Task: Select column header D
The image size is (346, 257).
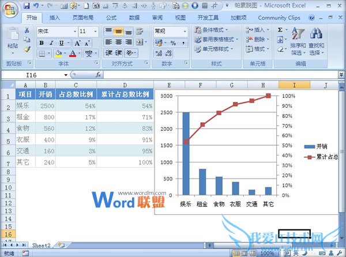Action: [x=125, y=85]
